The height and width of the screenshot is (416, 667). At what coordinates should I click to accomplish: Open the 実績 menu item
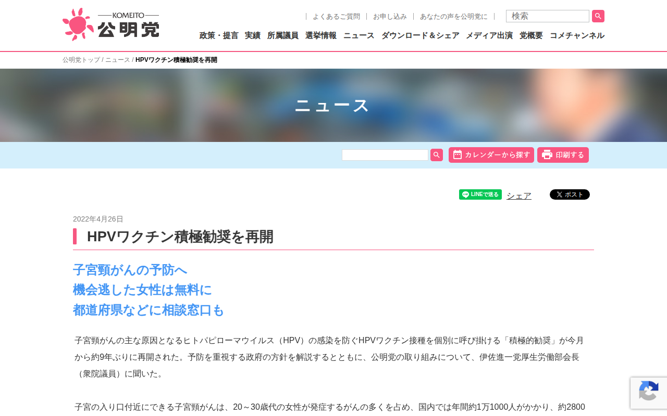tap(253, 35)
